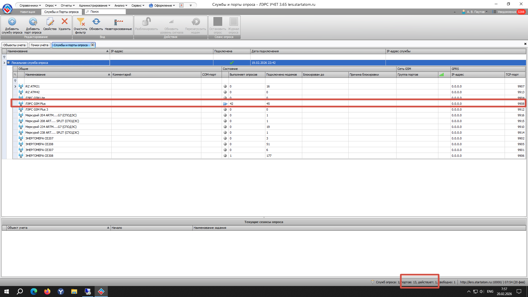Click the Add polling service icon
This screenshot has height=297, width=528.
[12, 22]
